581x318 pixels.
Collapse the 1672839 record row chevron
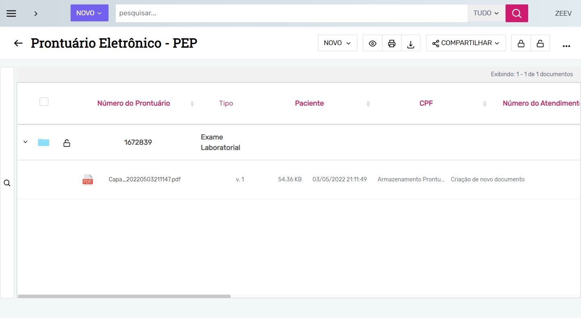tap(25, 142)
